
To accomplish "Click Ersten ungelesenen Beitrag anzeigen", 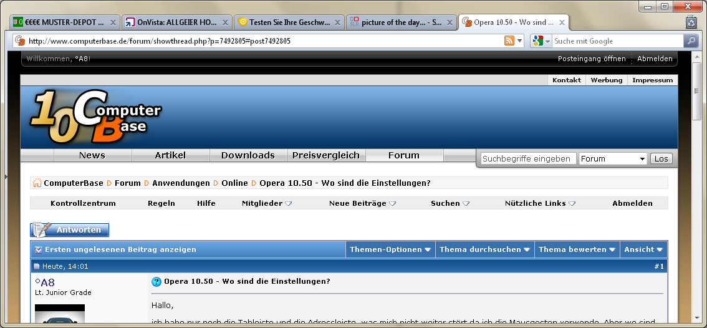I will 120,249.
